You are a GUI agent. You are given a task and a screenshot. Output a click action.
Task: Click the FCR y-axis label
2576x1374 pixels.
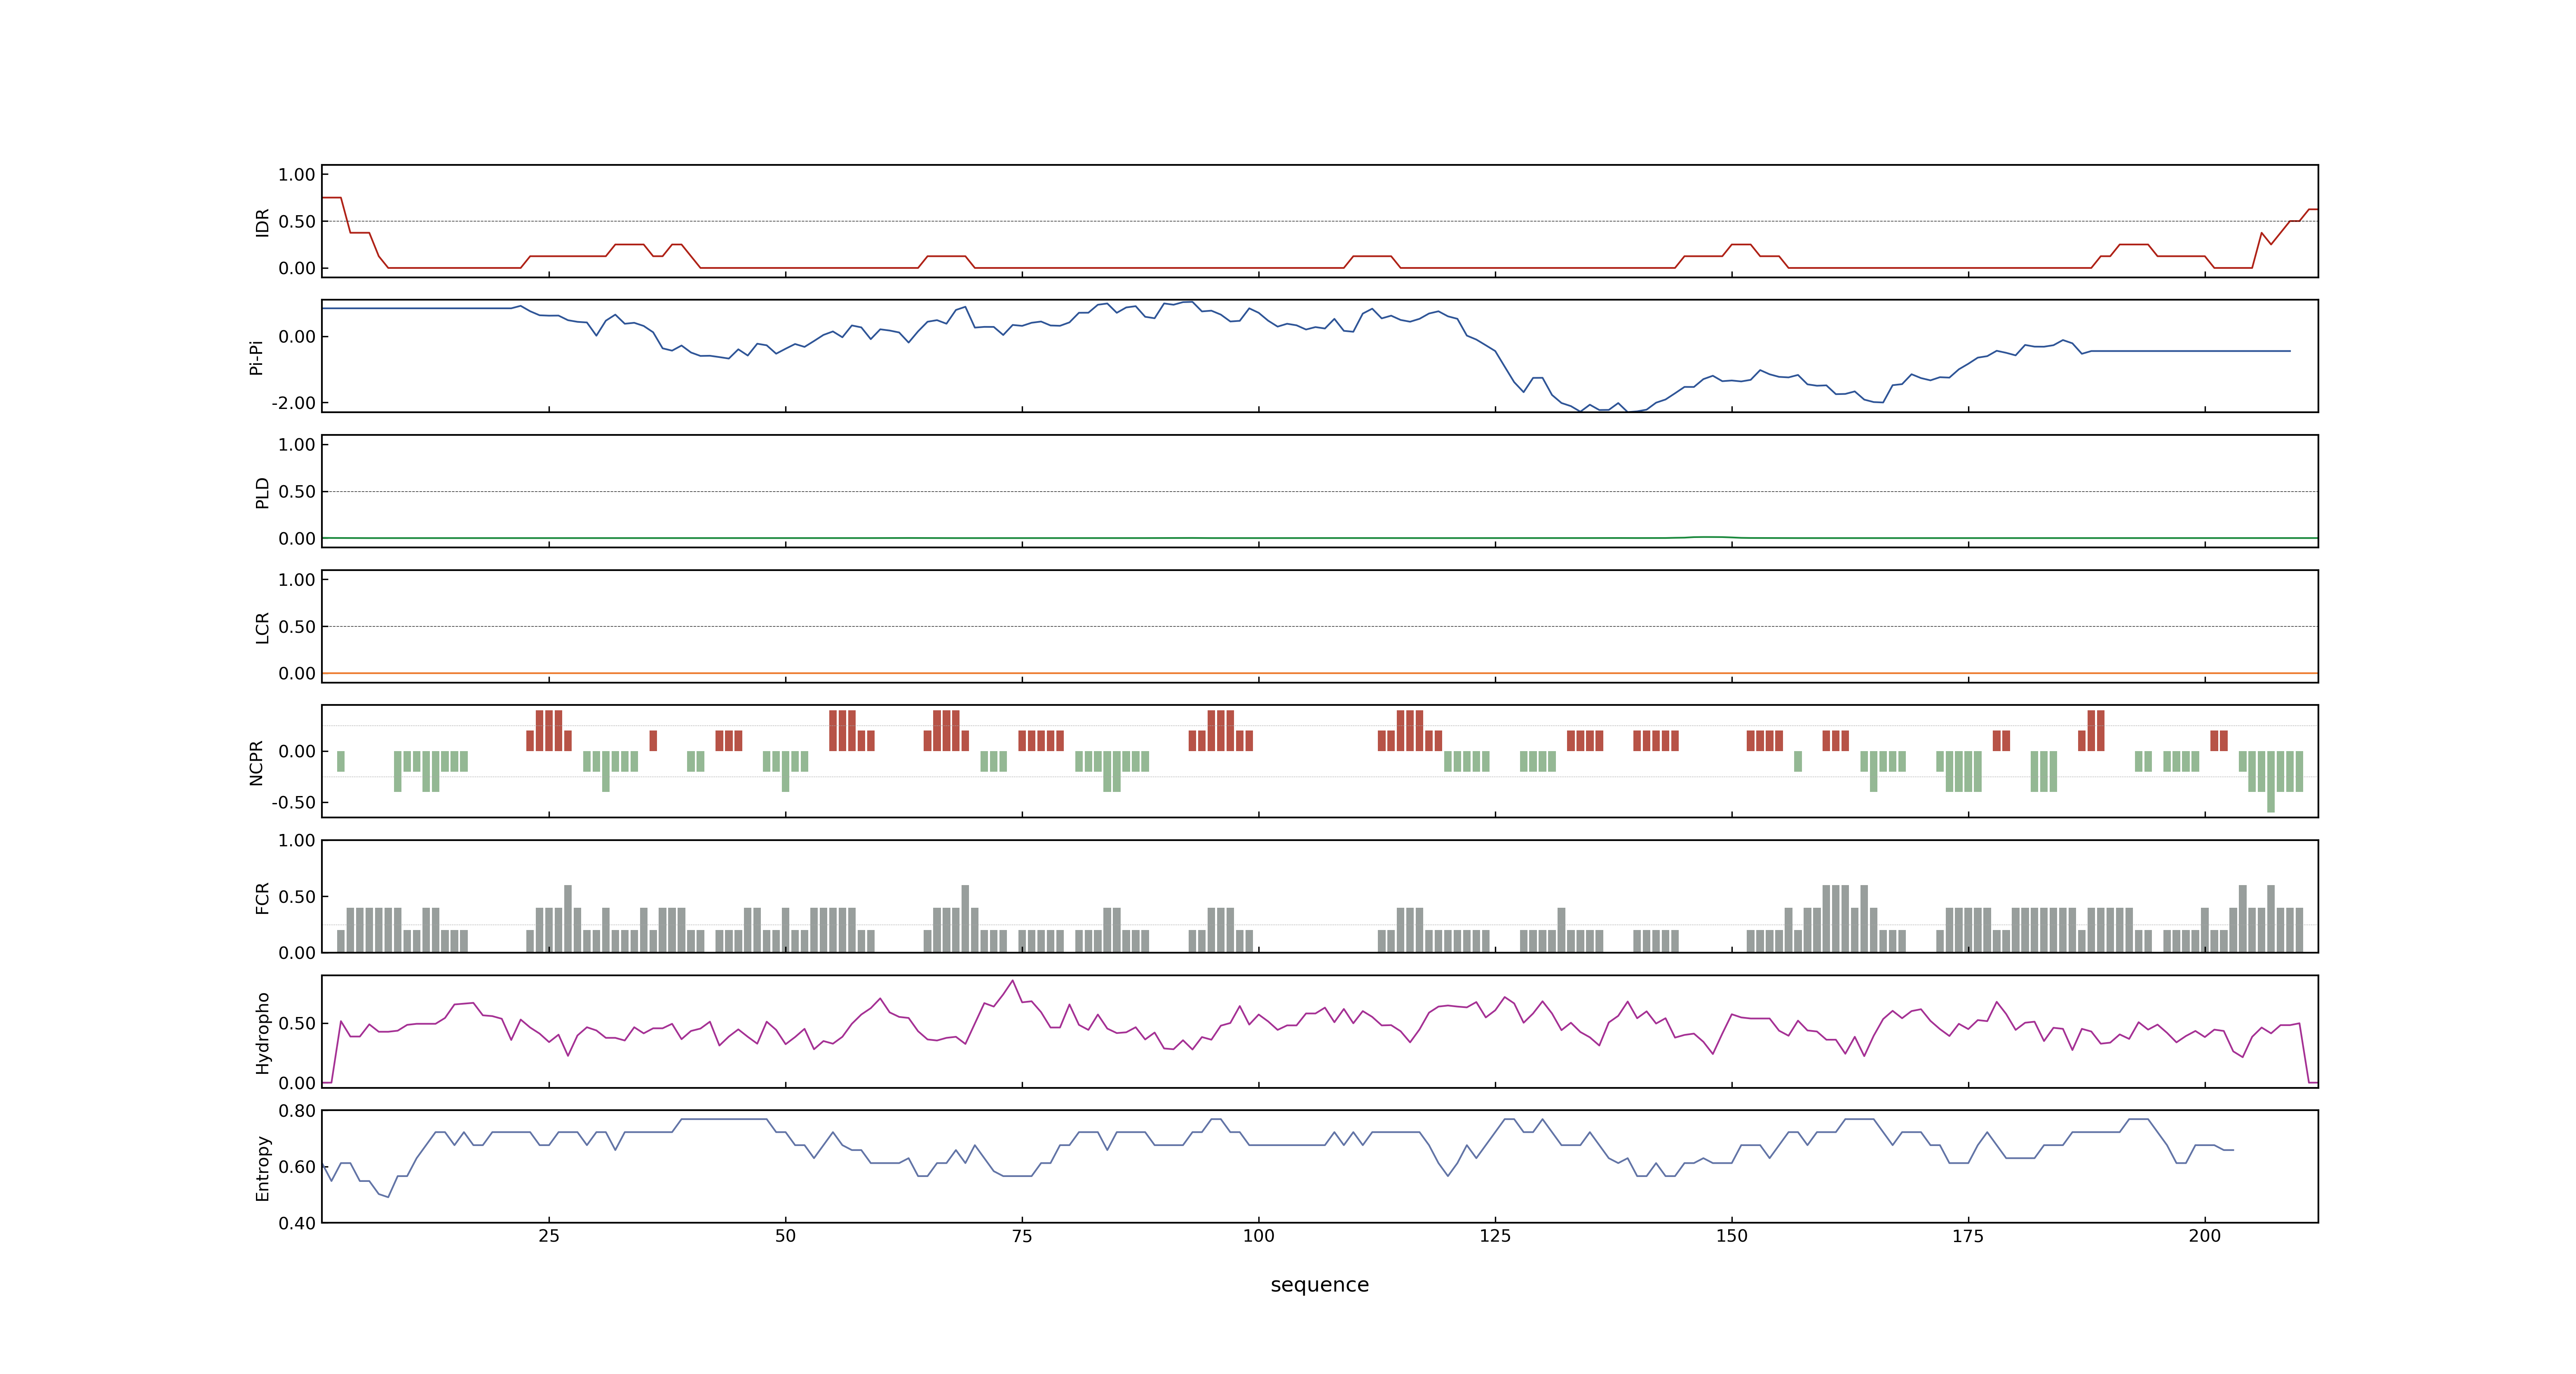pyautogui.click(x=262, y=897)
